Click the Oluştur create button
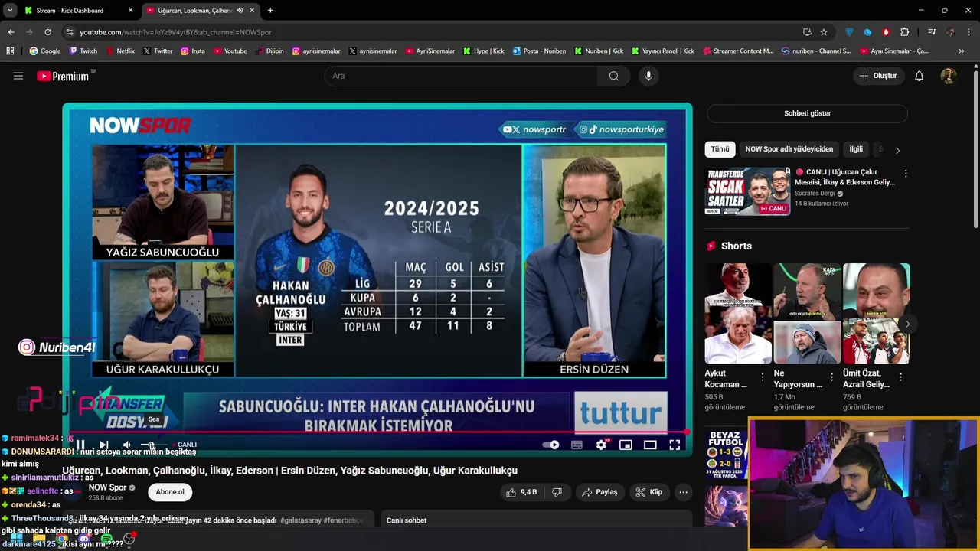The width and height of the screenshot is (980, 551). [x=877, y=76]
